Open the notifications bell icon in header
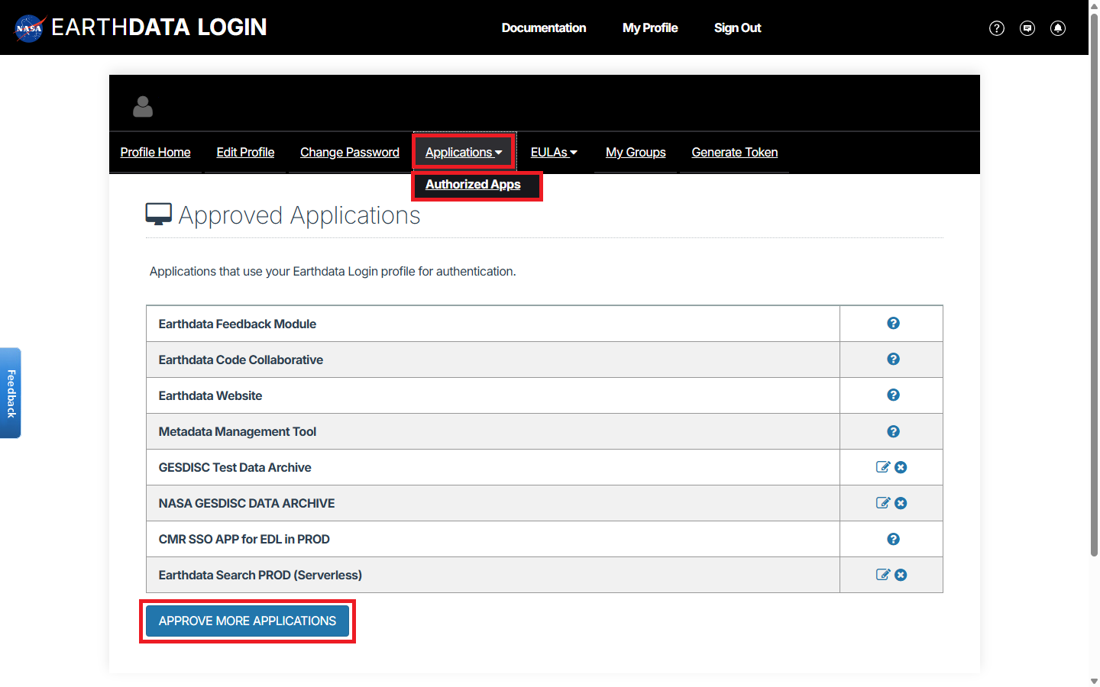Image resolution: width=1100 pixels, height=687 pixels. point(1058,28)
